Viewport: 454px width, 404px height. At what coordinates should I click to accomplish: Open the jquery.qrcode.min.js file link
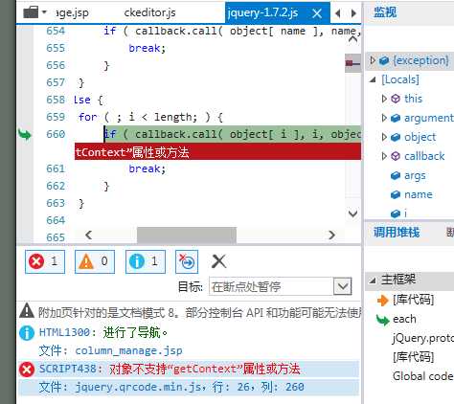point(138,387)
